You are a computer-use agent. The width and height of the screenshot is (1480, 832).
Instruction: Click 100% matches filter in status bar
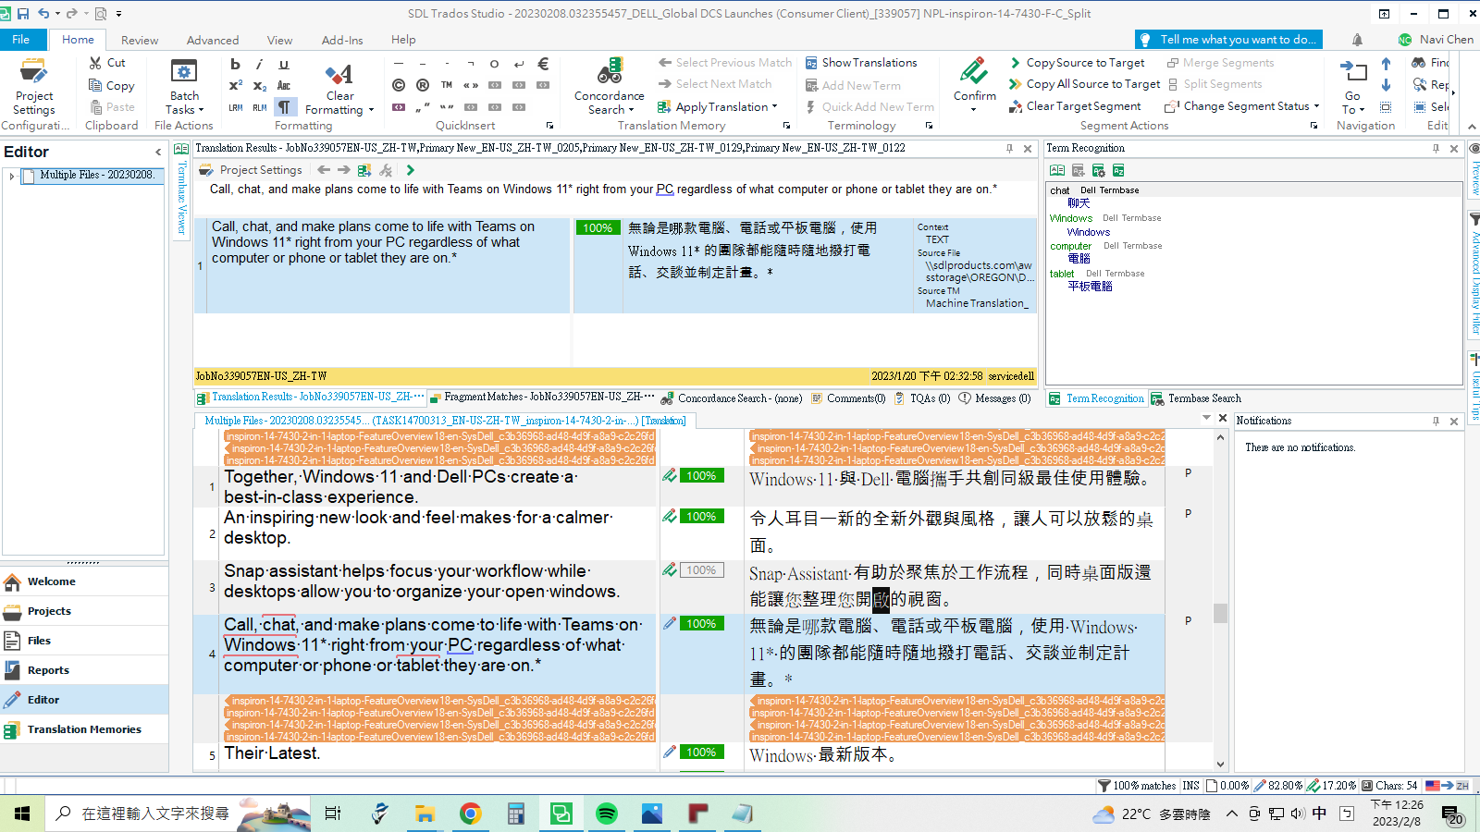[1137, 786]
